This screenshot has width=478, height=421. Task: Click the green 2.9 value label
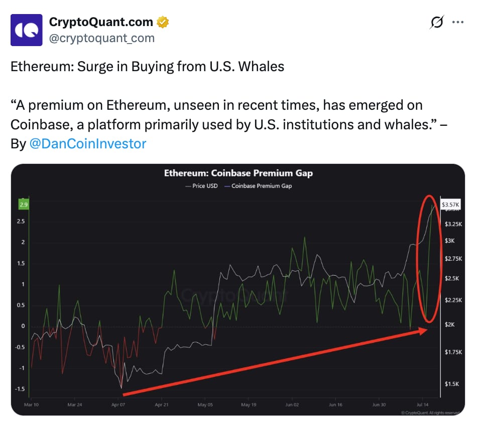click(24, 204)
